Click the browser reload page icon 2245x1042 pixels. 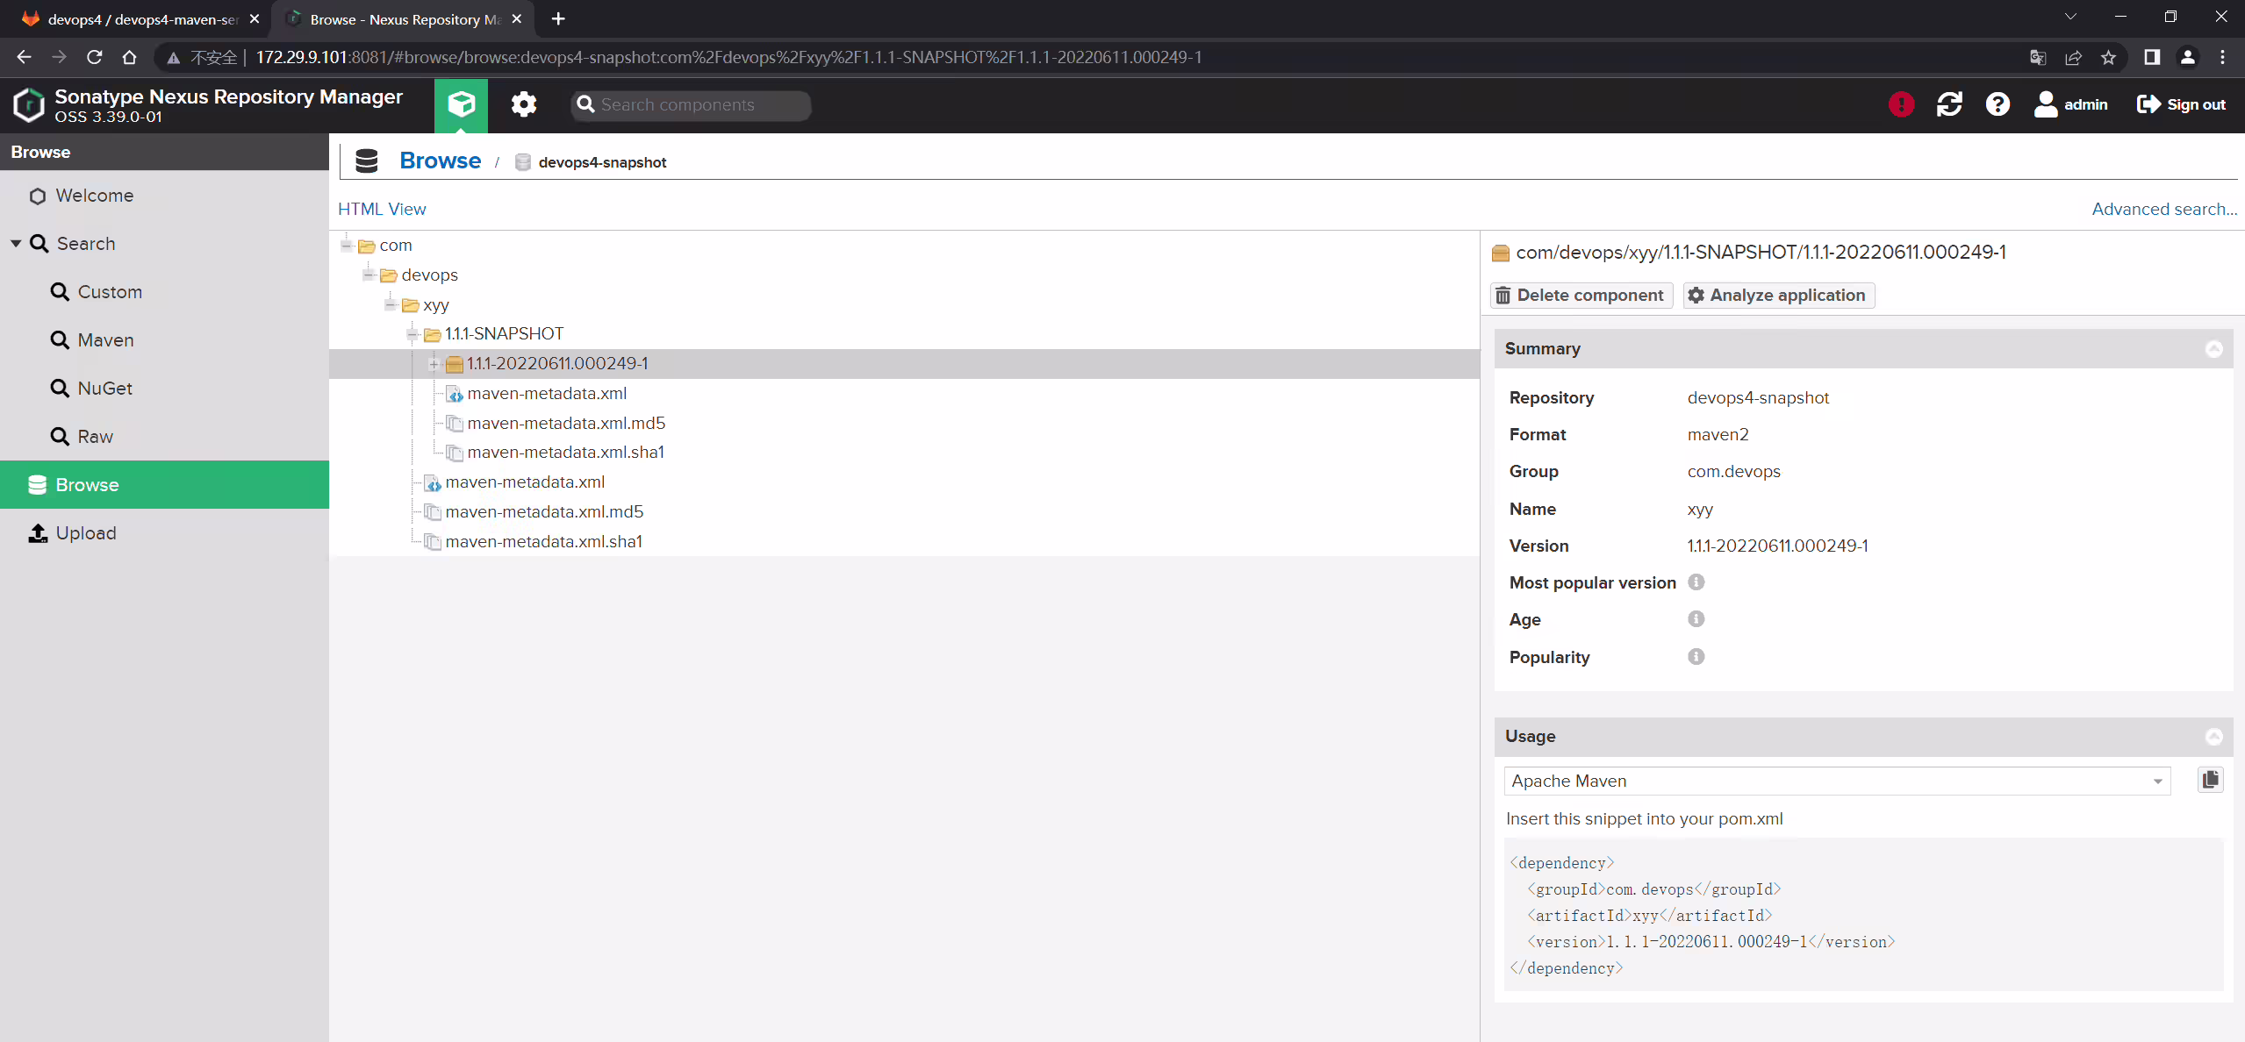point(95,57)
